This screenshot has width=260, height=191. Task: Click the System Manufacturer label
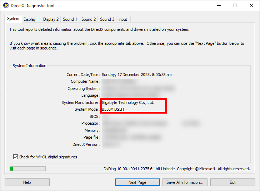tap(81, 102)
